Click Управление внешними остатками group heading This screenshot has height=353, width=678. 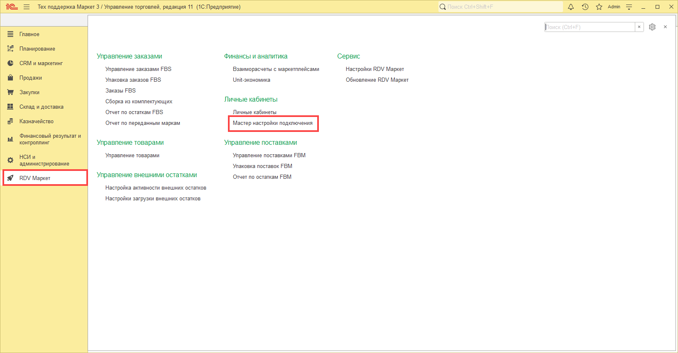tap(147, 175)
